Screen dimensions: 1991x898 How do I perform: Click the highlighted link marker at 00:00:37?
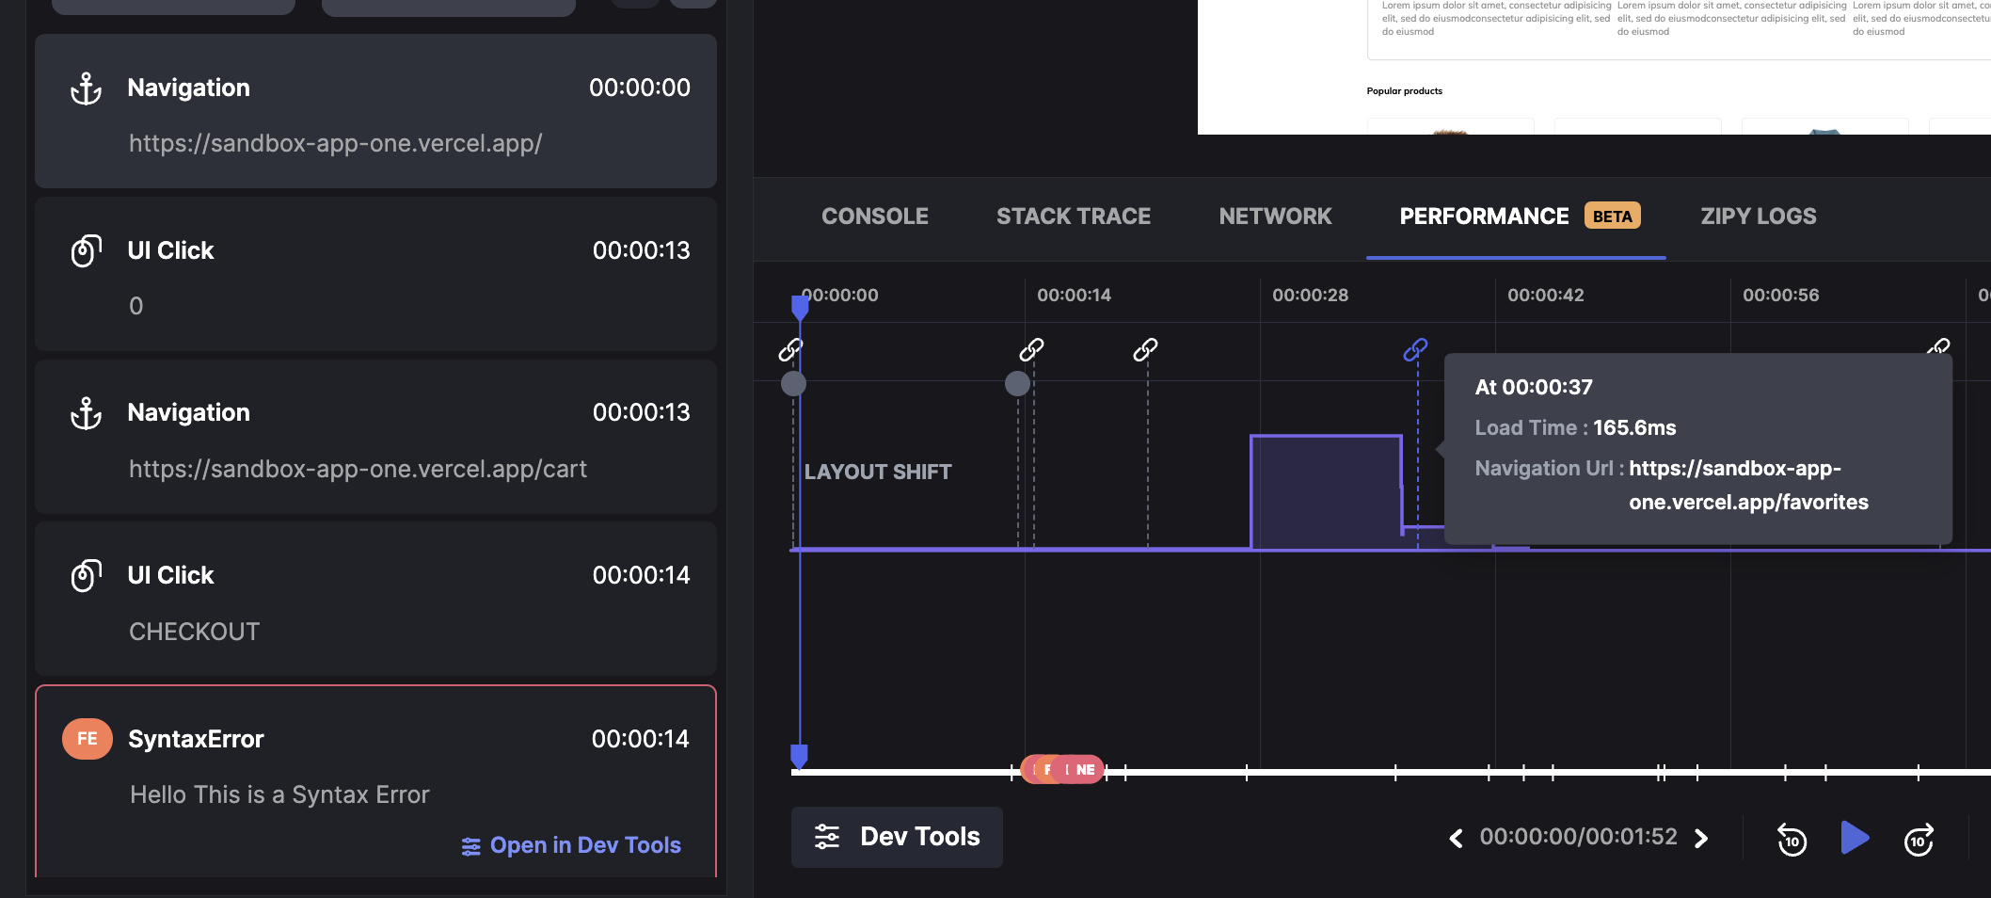pyautogui.click(x=1415, y=350)
